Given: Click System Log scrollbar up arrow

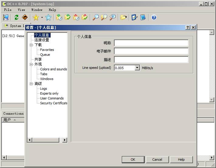Looking at the screenshot, I should [211, 32].
